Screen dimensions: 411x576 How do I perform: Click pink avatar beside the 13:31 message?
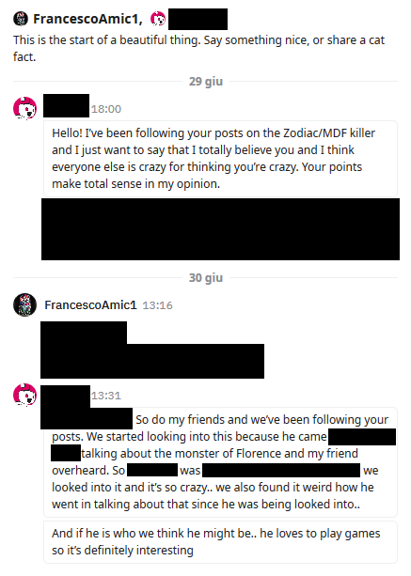click(x=25, y=396)
